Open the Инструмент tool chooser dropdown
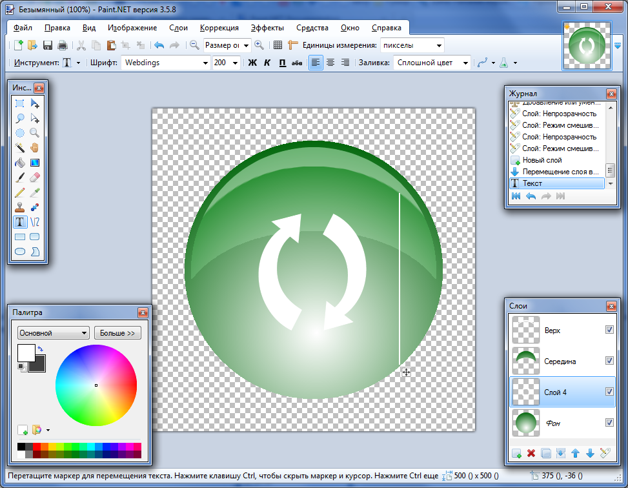The width and height of the screenshot is (628, 488). (x=78, y=63)
